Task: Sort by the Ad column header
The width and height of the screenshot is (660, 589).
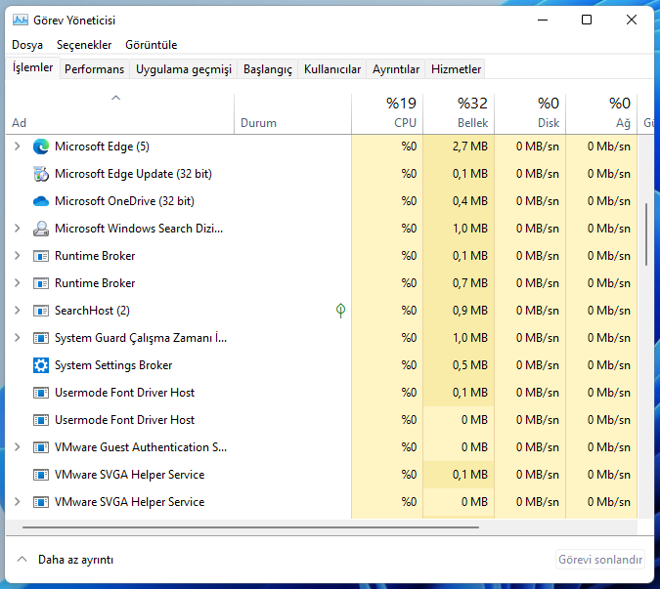Action: (x=120, y=113)
